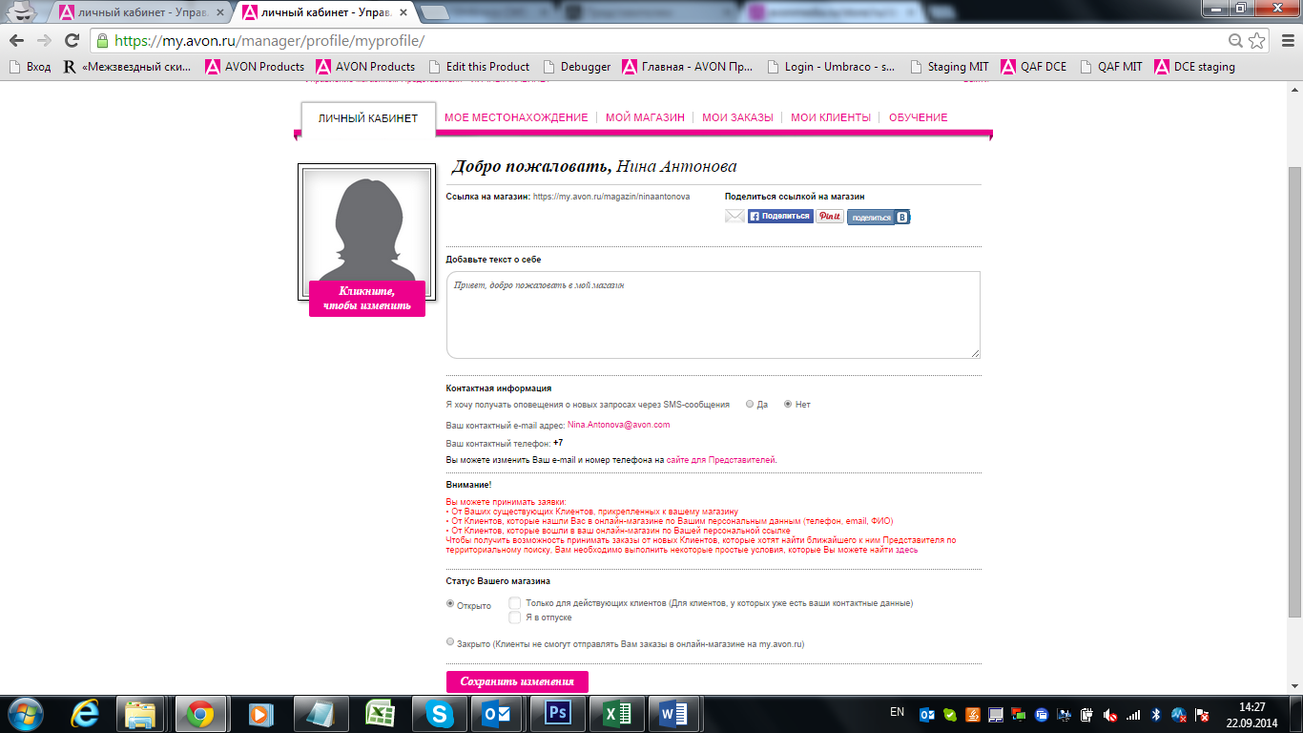Screen dimensions: 1303x733
Task: Open the Staging MIT bookmark
Action: tap(949, 67)
